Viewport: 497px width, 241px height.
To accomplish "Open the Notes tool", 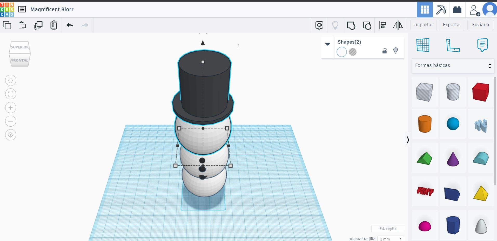I will 482,45.
